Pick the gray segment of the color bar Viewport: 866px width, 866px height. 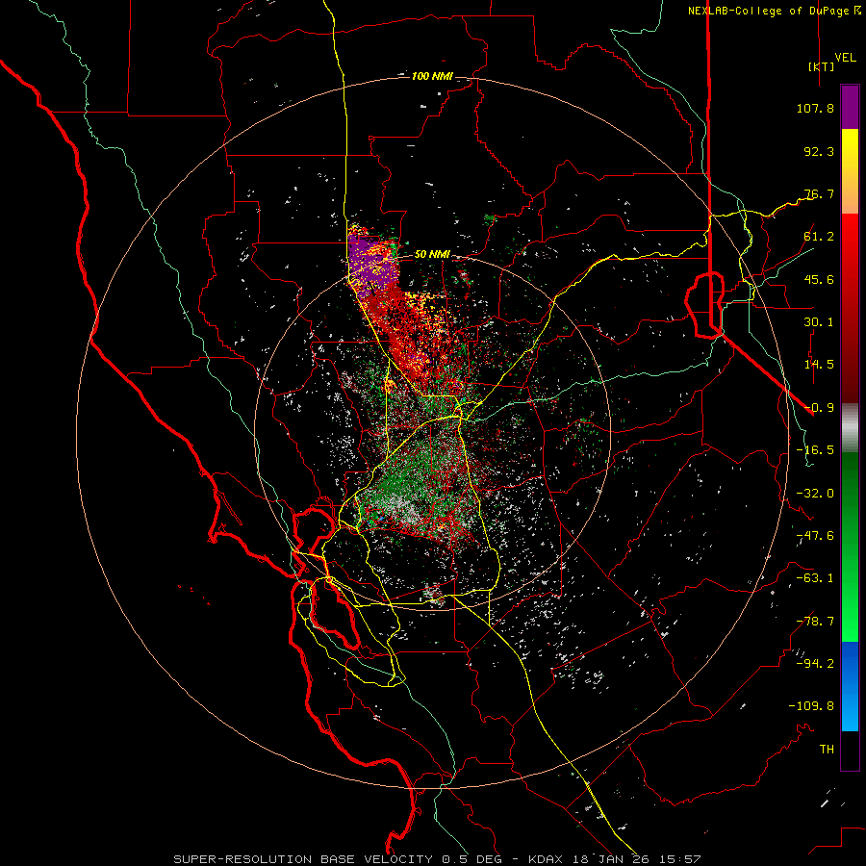pyautogui.click(x=850, y=427)
